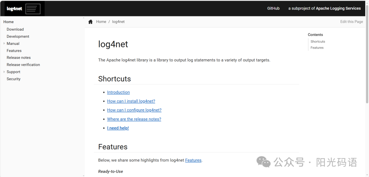Open Release verification sidebar item

coord(23,65)
